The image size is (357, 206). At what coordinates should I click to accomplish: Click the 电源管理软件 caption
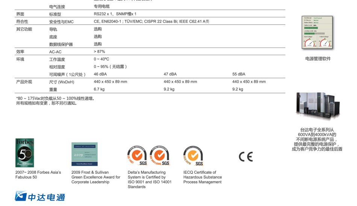click(x=318, y=59)
